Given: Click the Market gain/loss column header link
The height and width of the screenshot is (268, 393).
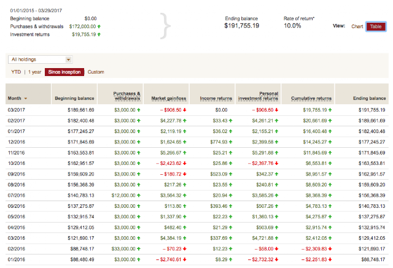Looking at the screenshot, I should [169, 98].
